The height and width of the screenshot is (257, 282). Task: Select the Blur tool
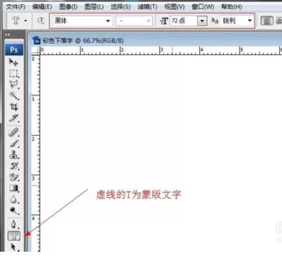coord(14,200)
